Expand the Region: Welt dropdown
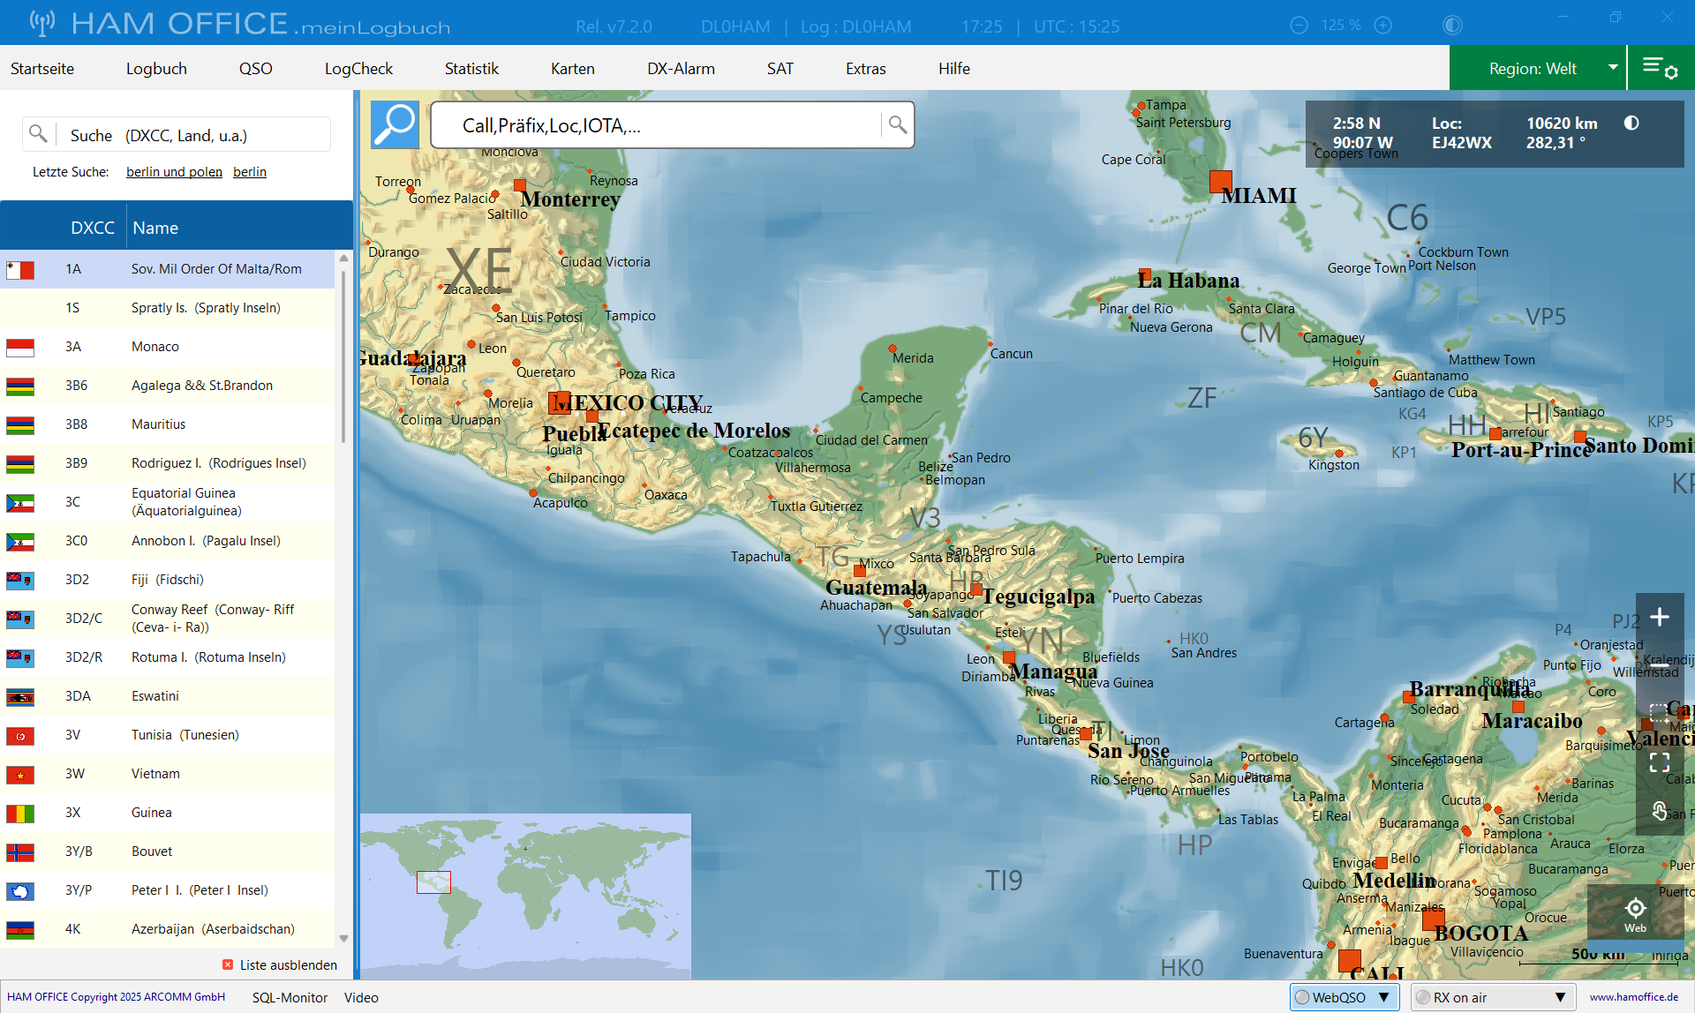 pos(1613,68)
